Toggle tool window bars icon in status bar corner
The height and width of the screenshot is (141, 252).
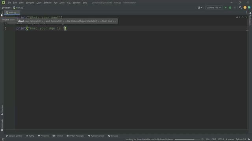(3, 139)
